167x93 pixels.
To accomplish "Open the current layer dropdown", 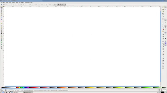I will pyautogui.click(x=18, y=90).
